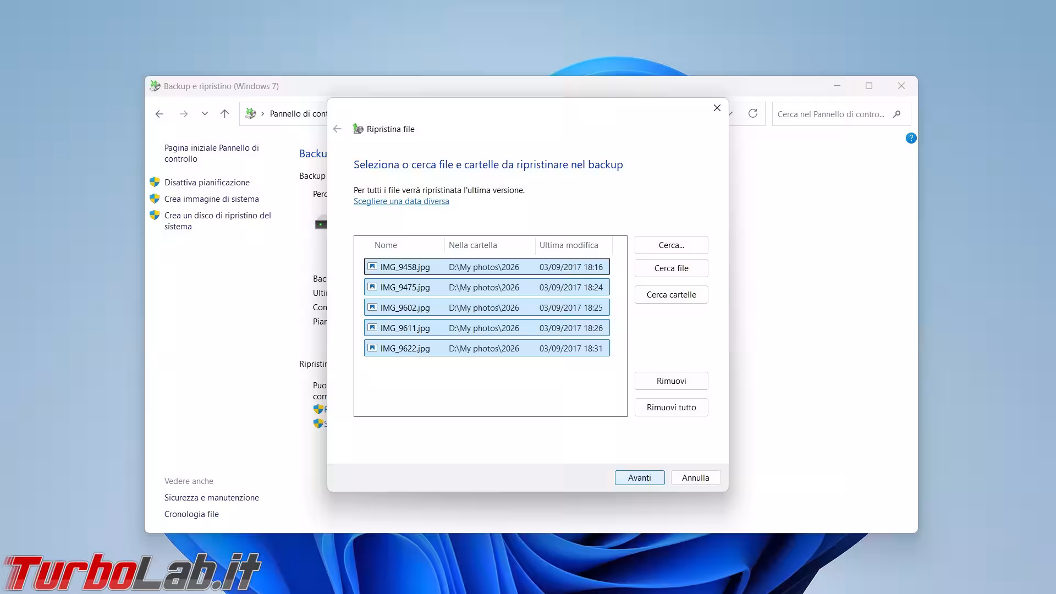Go up one level with the up arrow
This screenshot has width=1056, height=594.
coord(224,114)
